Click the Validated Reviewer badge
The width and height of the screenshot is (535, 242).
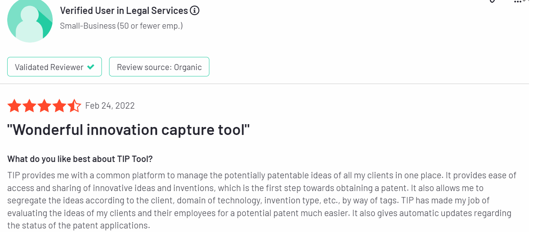click(x=54, y=67)
